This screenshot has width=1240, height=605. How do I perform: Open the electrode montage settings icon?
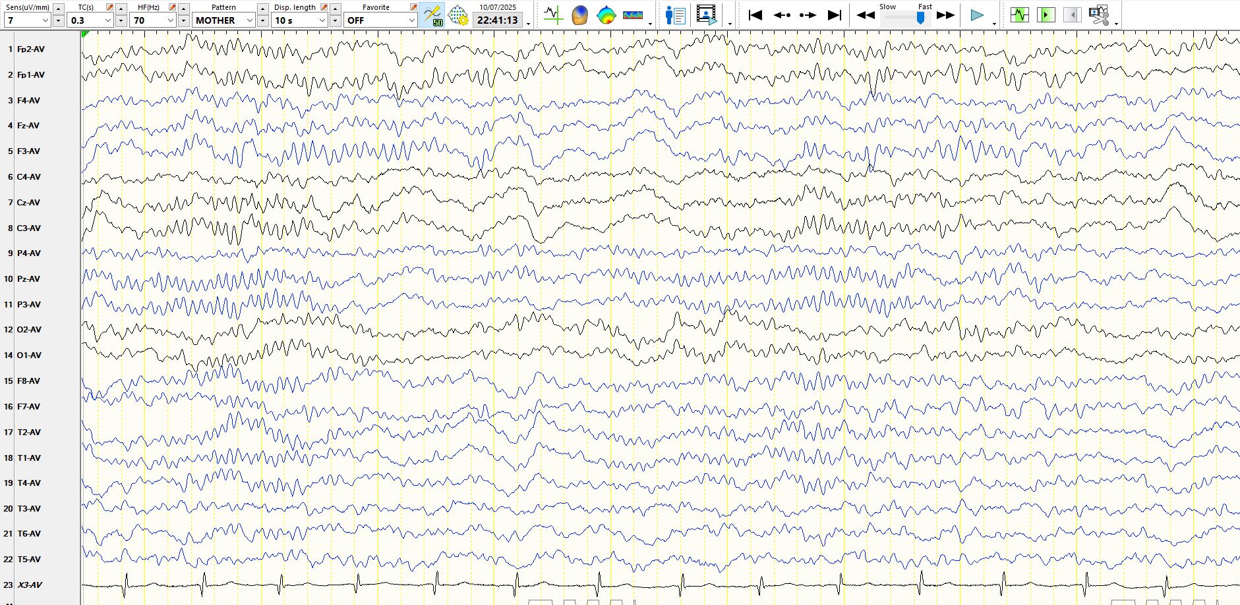pos(458,14)
